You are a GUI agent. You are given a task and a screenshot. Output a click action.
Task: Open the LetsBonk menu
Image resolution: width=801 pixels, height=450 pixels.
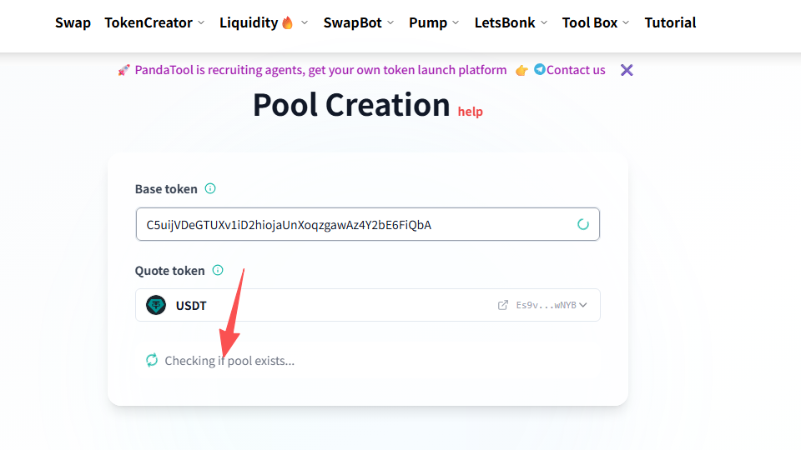tap(511, 22)
